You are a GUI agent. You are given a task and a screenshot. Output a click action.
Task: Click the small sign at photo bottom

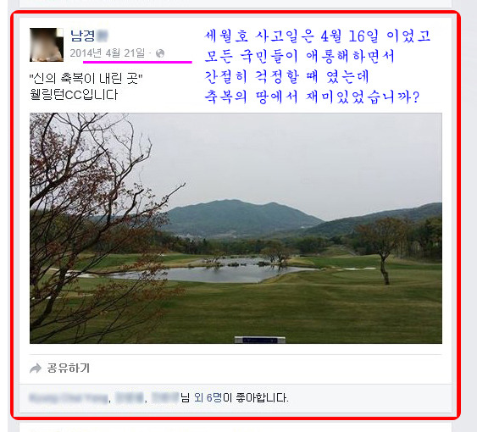point(260,340)
